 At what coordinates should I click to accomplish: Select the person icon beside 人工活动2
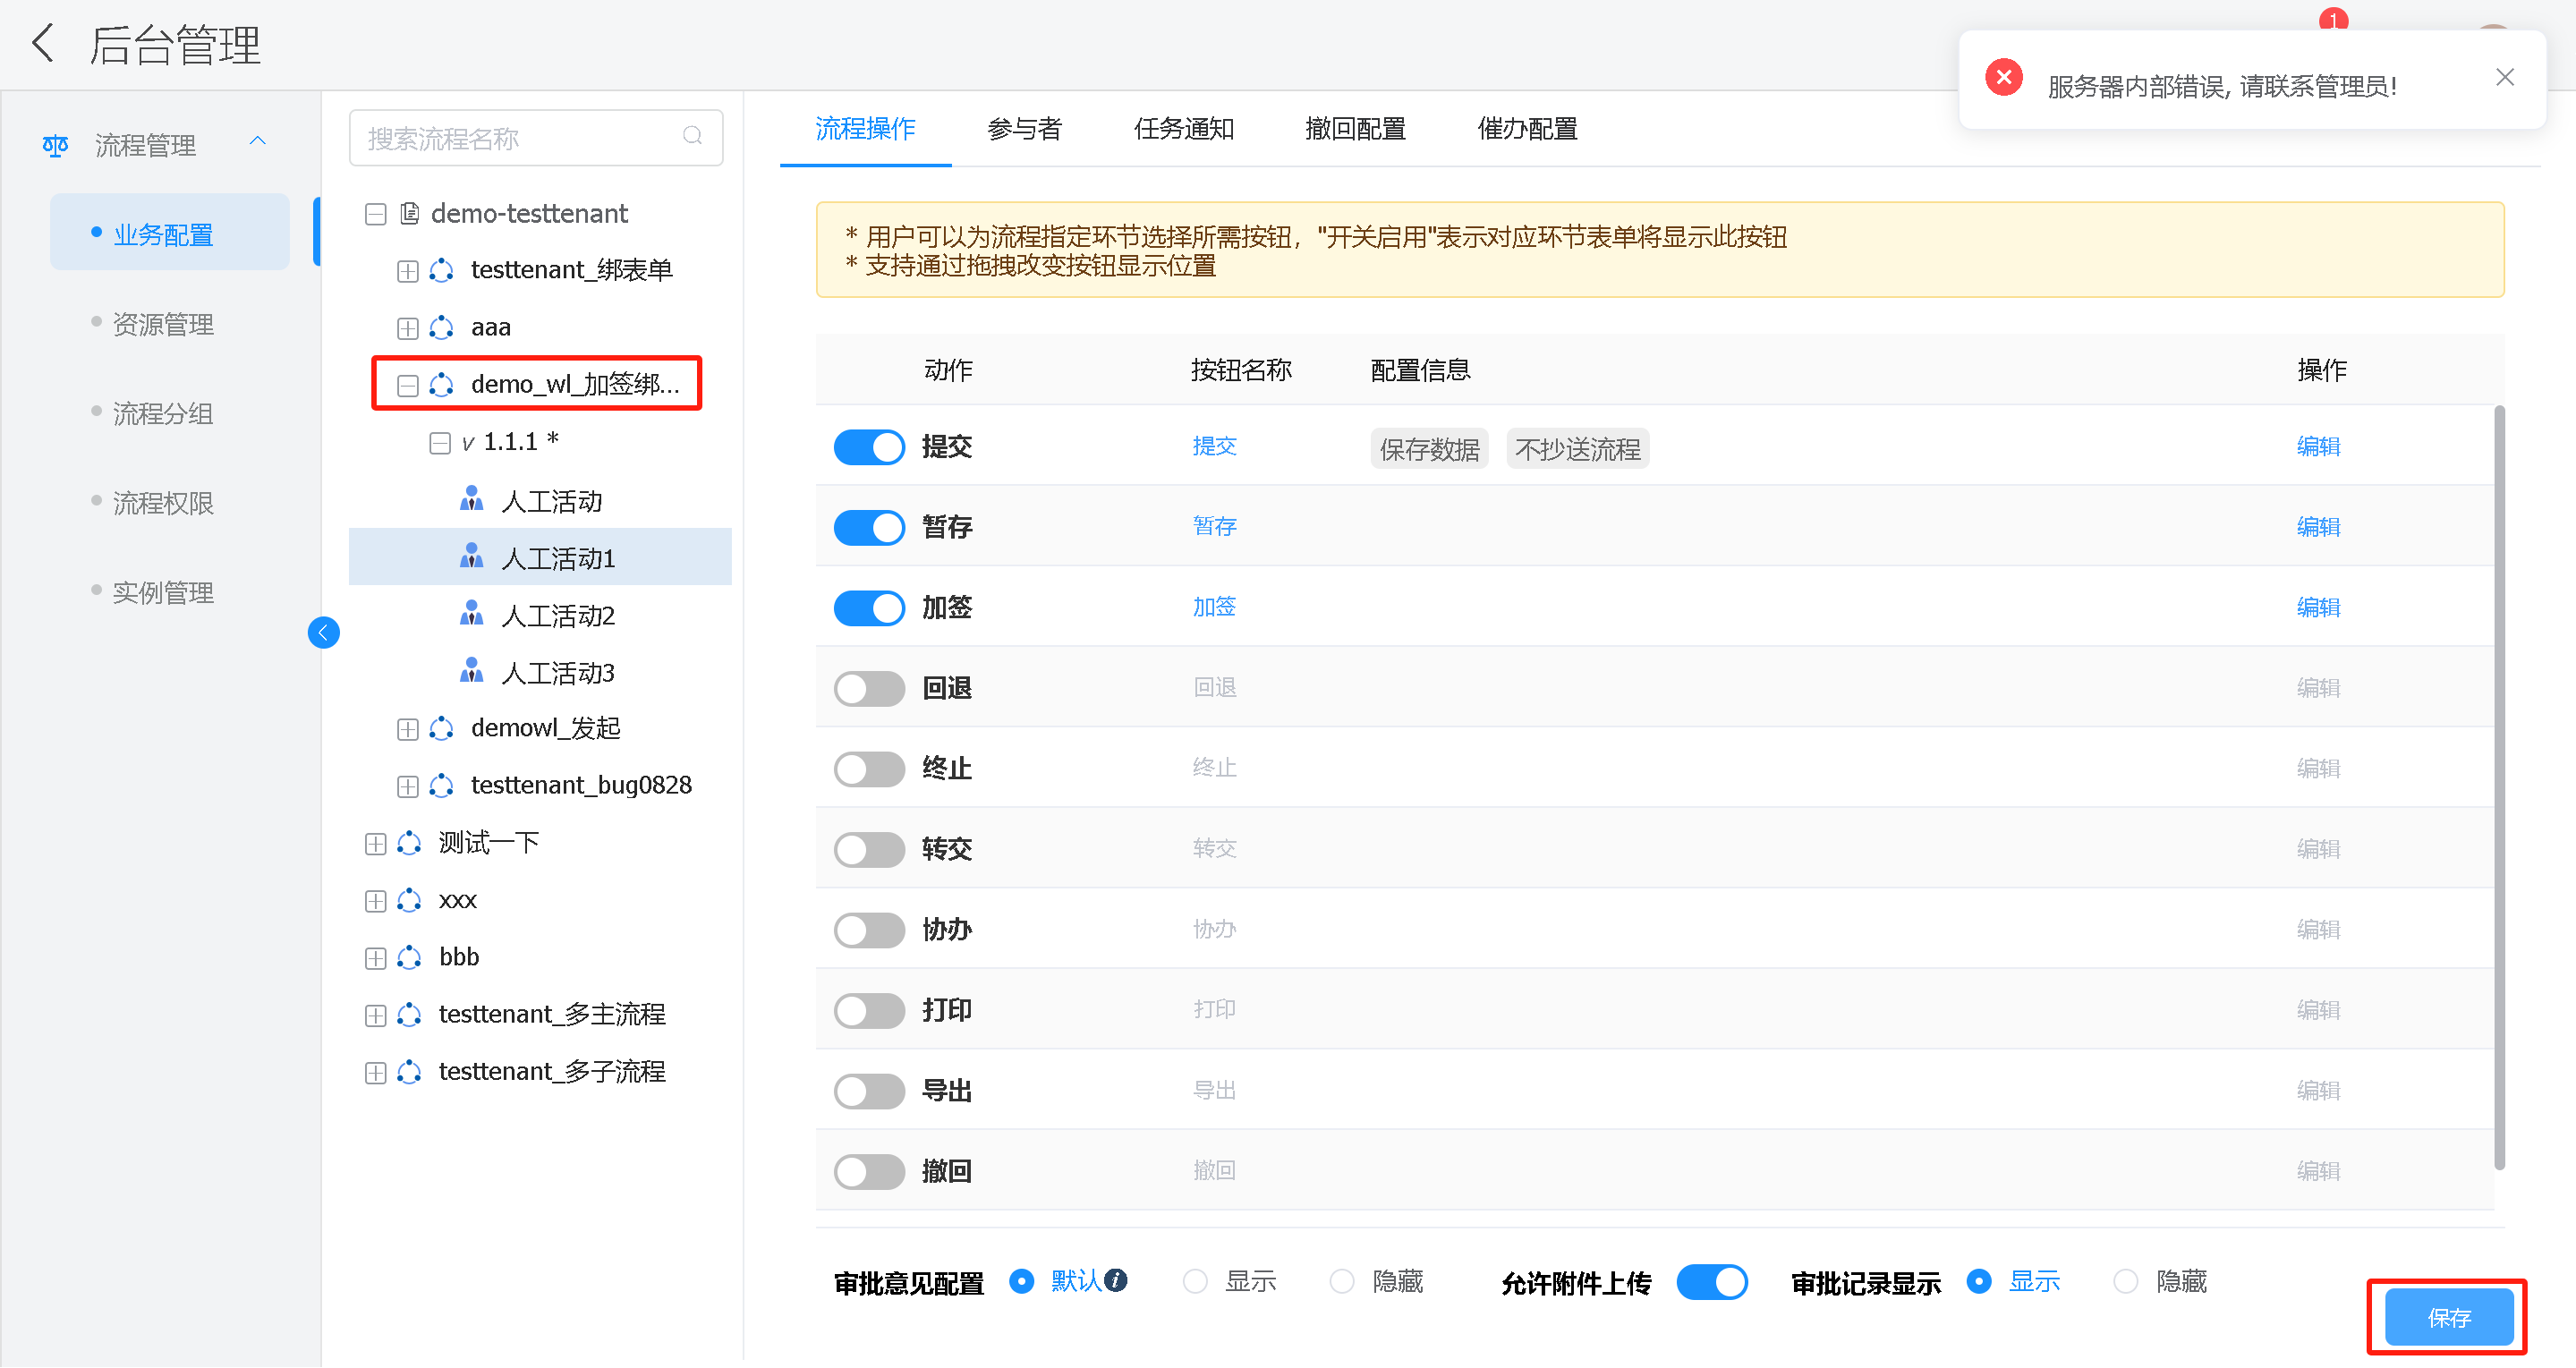coord(471,614)
